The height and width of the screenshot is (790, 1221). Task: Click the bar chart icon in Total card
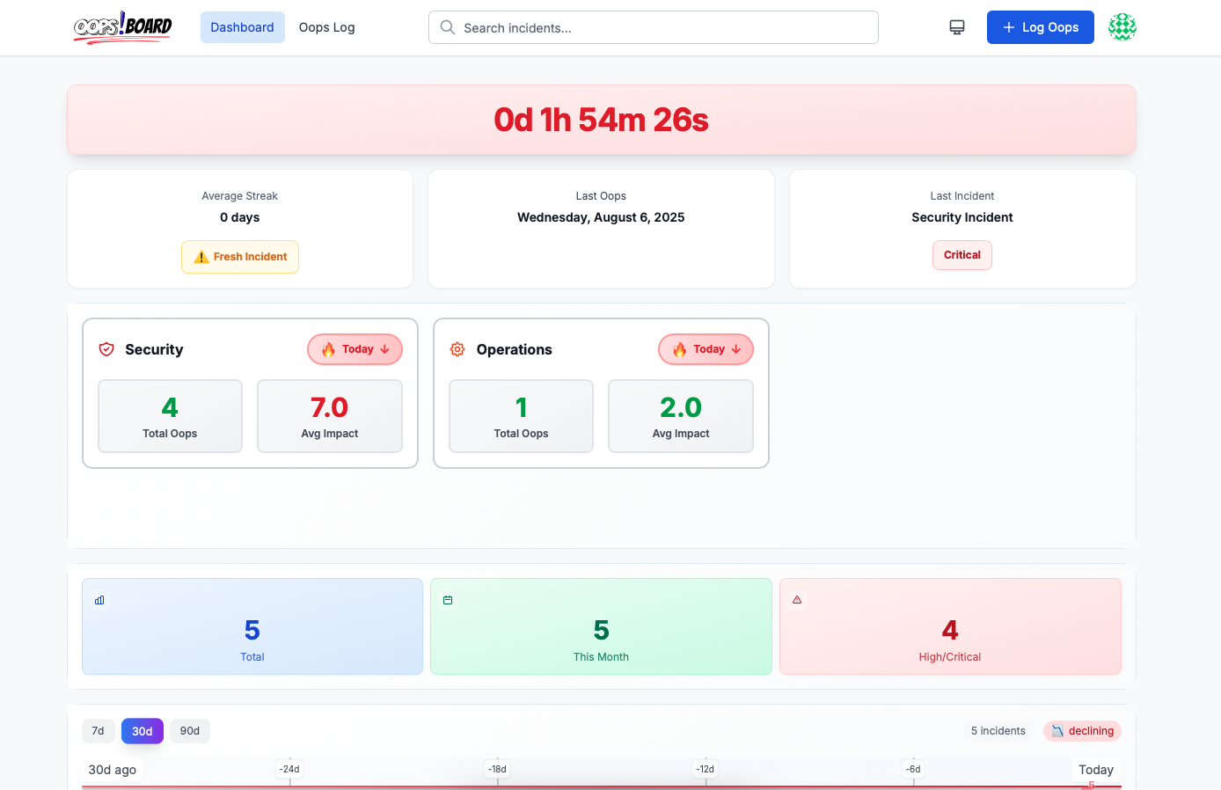99,600
